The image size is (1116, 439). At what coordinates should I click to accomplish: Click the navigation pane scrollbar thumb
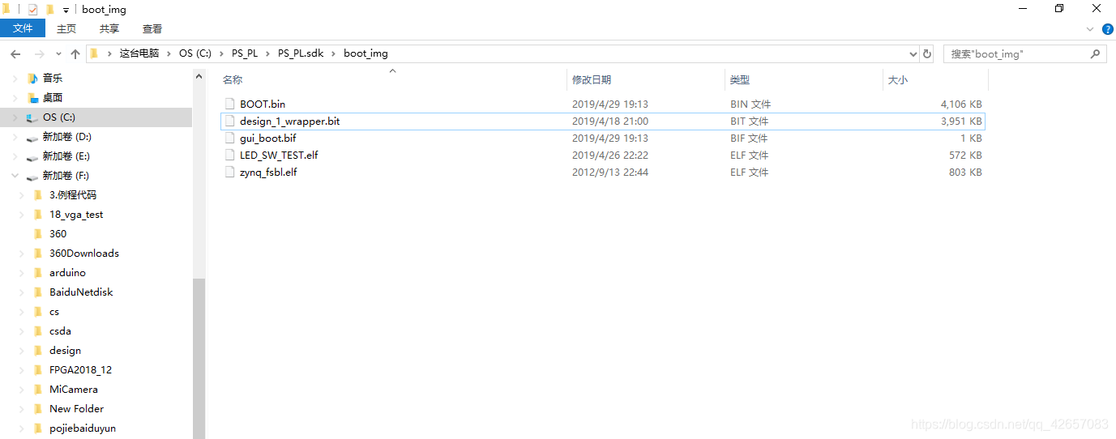(199, 359)
